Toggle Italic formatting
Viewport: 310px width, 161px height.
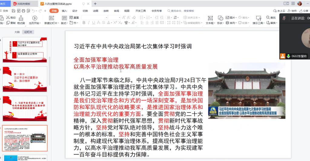pos(89,23)
